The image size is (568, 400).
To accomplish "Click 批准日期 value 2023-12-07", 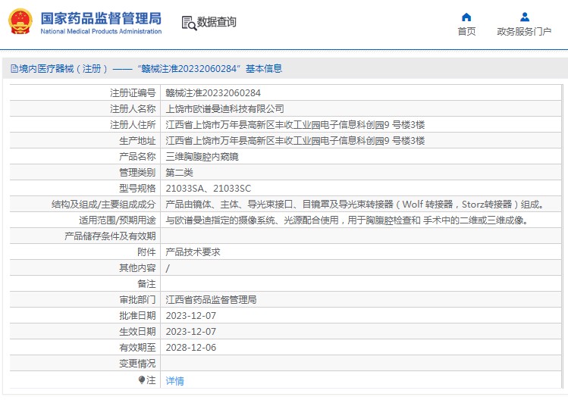I will (x=190, y=316).
